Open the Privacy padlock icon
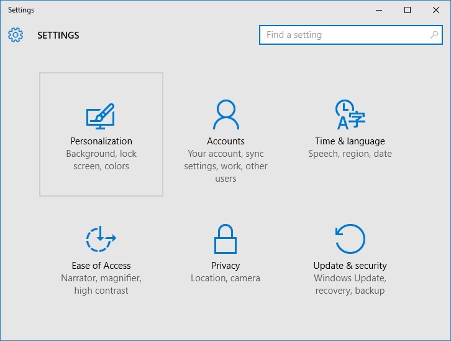The height and width of the screenshot is (341, 451). tap(225, 239)
